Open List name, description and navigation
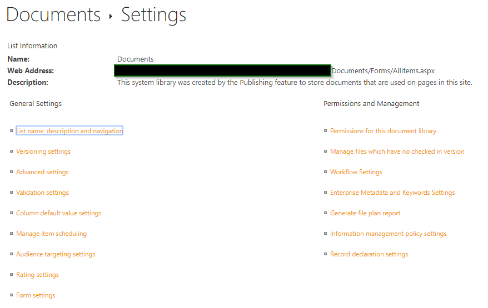This screenshot has height=308, width=488. (x=69, y=131)
